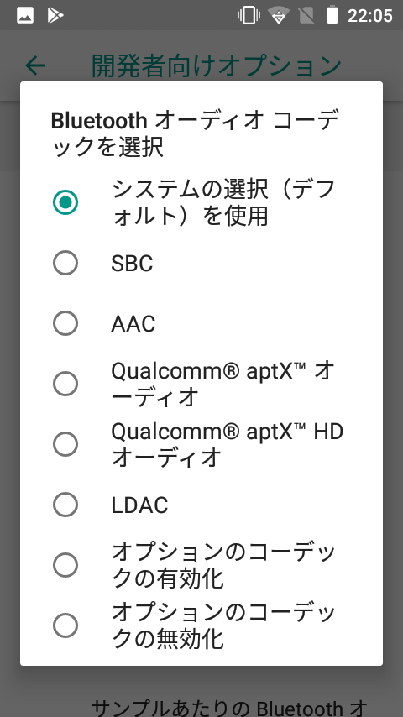Select the オプションのコーデックの有効化 radio button
The width and height of the screenshot is (403, 717).
[65, 565]
